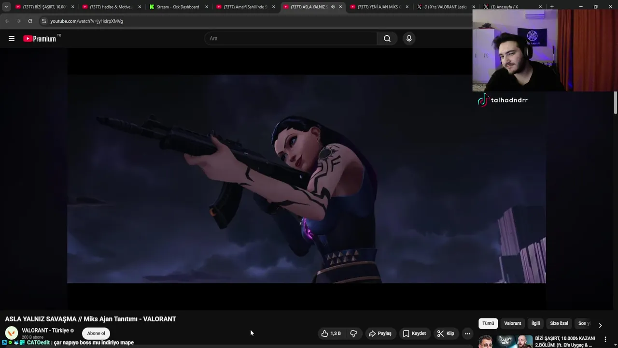The width and height of the screenshot is (618, 348).
Task: Click the TikTok 'talhadndrr' overlay label
Action: click(503, 100)
